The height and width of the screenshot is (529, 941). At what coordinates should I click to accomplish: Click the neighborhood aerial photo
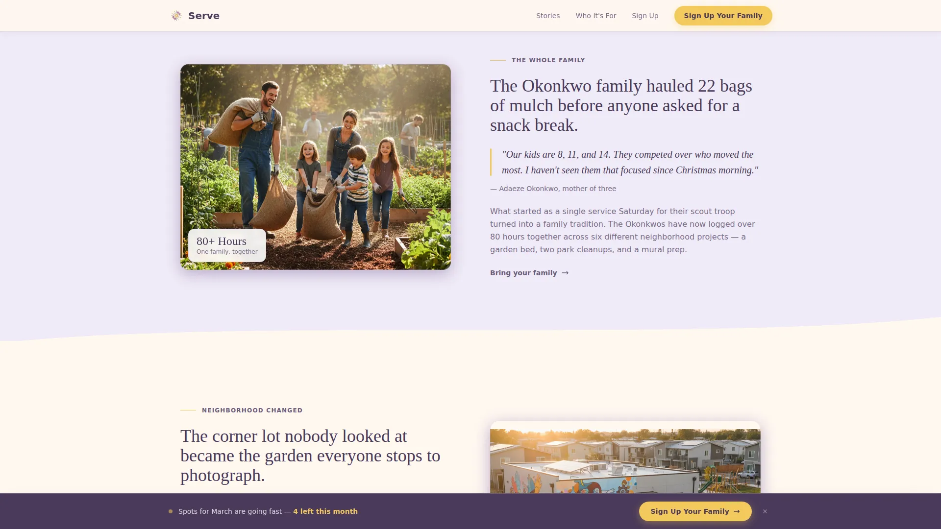click(x=625, y=460)
